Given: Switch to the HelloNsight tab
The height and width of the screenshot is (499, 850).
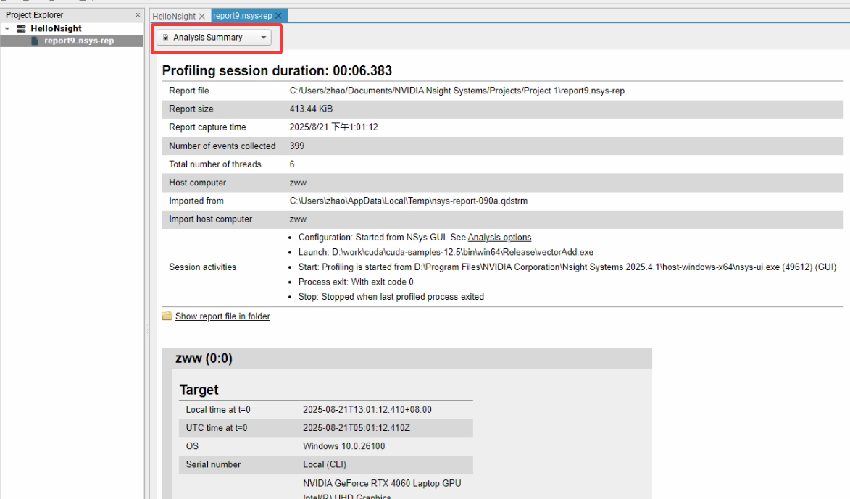Looking at the screenshot, I should tap(173, 16).
